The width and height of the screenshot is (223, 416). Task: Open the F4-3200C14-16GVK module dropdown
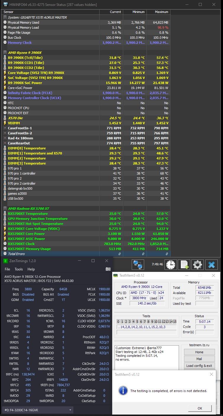click(38, 410)
